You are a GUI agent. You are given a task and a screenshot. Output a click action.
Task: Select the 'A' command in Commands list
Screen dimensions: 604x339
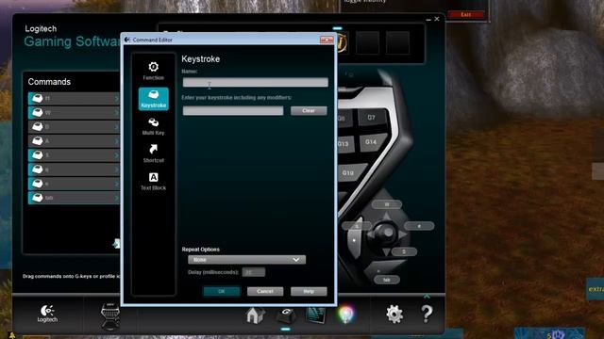(x=74, y=141)
